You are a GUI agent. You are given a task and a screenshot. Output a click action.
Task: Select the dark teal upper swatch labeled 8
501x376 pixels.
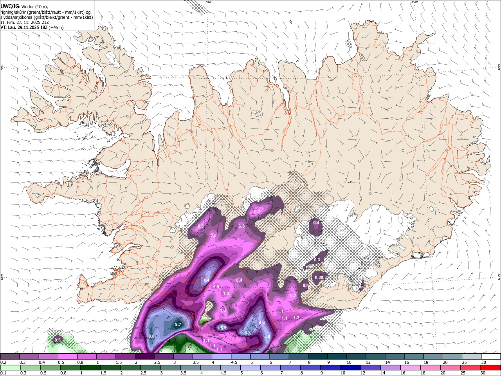point(318,356)
